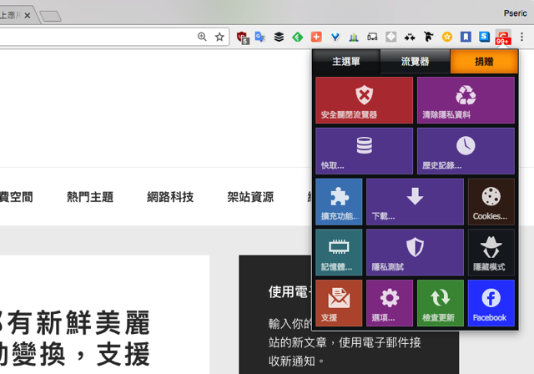The height and width of the screenshot is (374, 534).
Task: Open 下載 download arrow tile
Action: (x=415, y=202)
